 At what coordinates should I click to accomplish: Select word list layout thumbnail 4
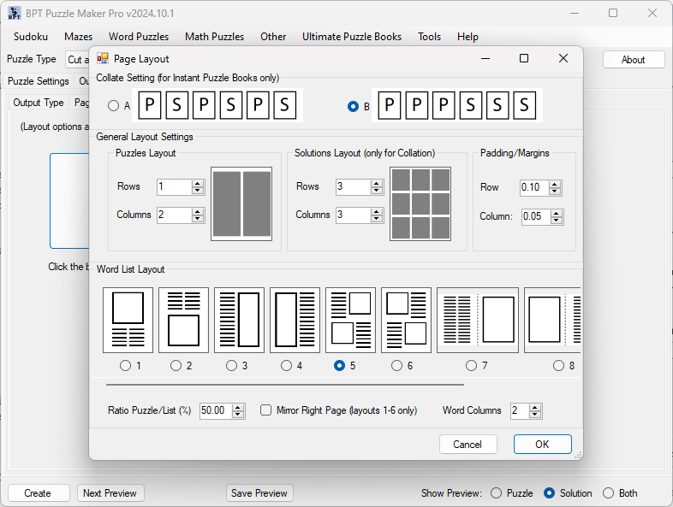pos(295,320)
